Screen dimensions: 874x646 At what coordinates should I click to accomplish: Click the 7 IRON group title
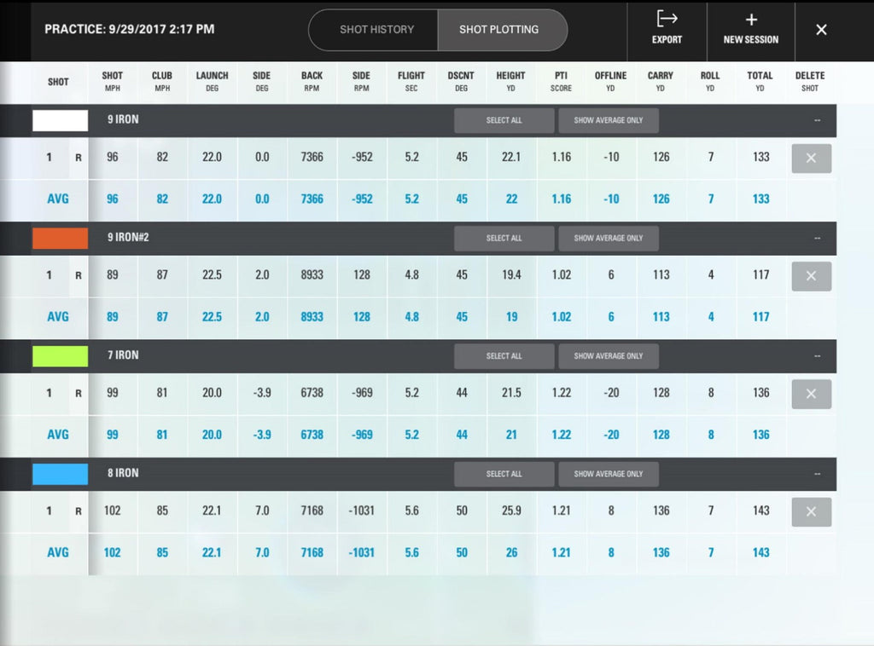[x=123, y=355]
